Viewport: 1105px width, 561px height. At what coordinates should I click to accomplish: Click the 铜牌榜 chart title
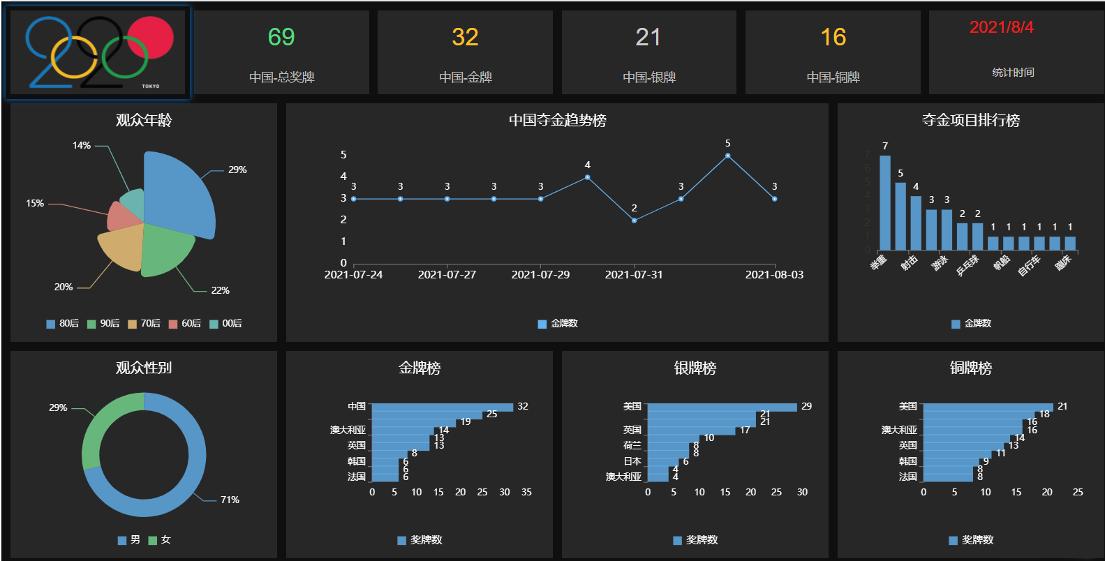(x=971, y=368)
